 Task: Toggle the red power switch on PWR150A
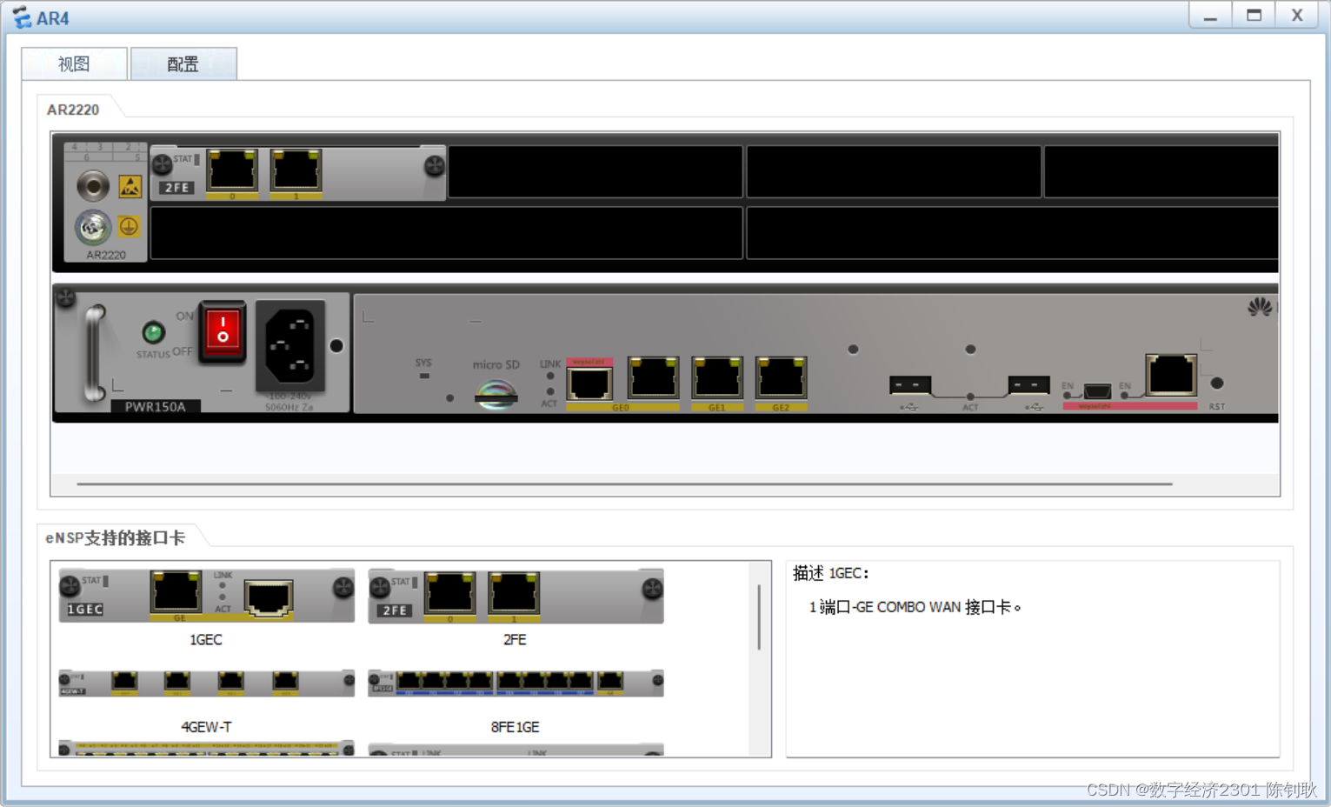click(222, 331)
